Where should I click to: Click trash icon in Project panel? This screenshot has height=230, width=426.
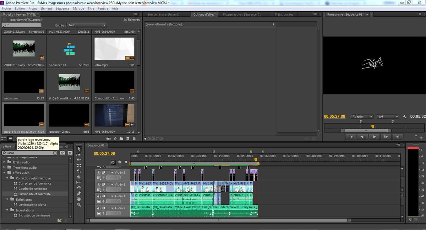pyautogui.click(x=134, y=138)
